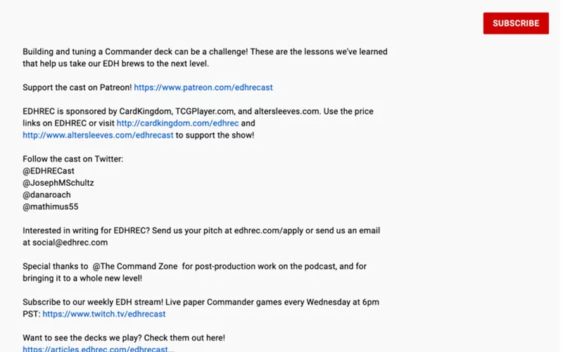Open the articles.edhrec.com decks link
The image size is (563, 352).
(x=99, y=348)
